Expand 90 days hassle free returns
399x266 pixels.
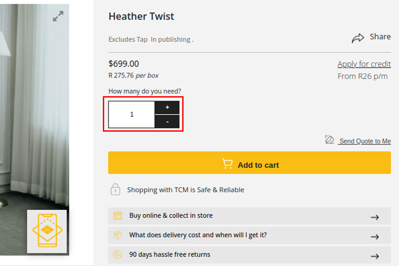pyautogui.click(x=249, y=255)
